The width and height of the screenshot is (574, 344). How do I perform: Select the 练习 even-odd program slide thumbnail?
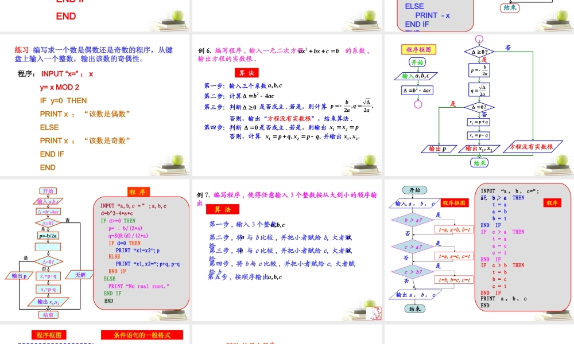pos(95,105)
